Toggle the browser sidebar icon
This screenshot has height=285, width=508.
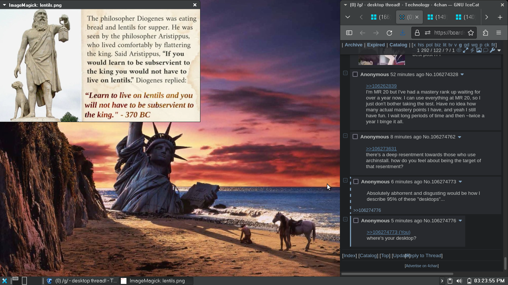349,33
